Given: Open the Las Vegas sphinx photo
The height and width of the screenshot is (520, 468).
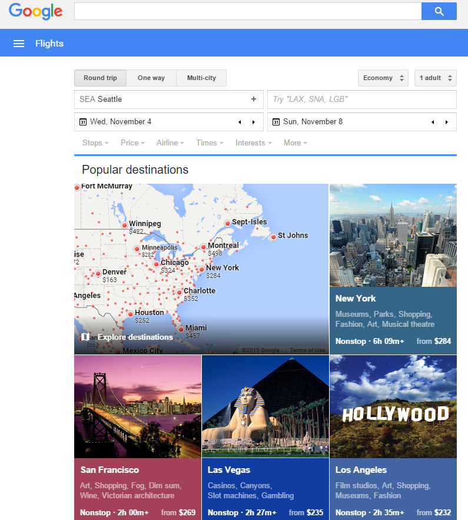Looking at the screenshot, I should 265,406.
